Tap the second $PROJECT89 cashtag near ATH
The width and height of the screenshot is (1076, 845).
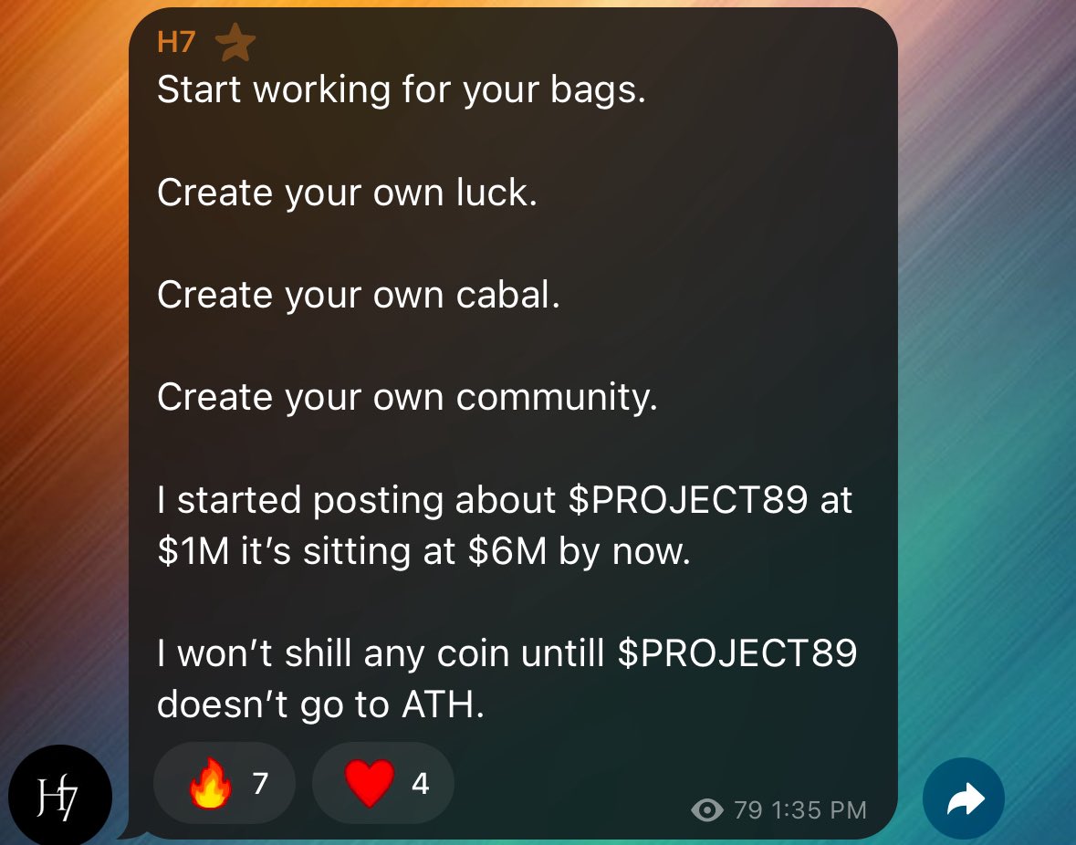tap(737, 652)
